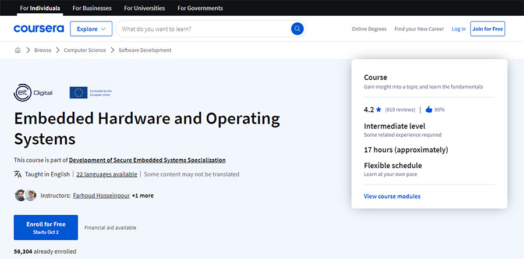Click the home icon in breadcrumb
Image resolution: width=524 pixels, height=259 pixels.
point(17,50)
